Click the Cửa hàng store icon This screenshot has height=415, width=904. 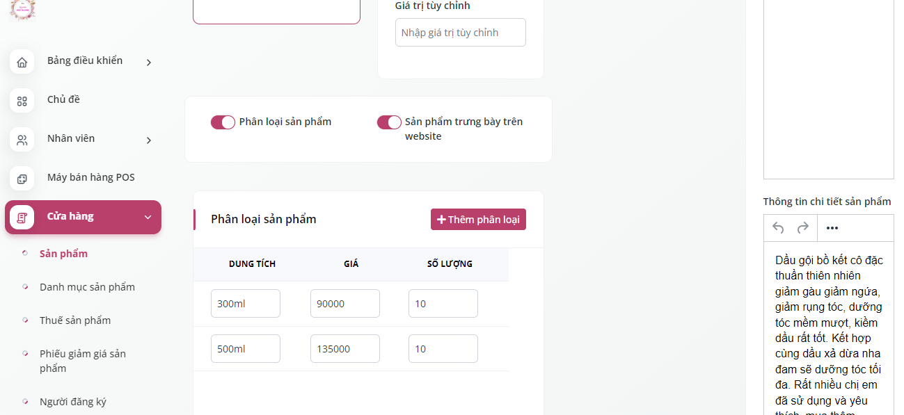[x=22, y=218]
